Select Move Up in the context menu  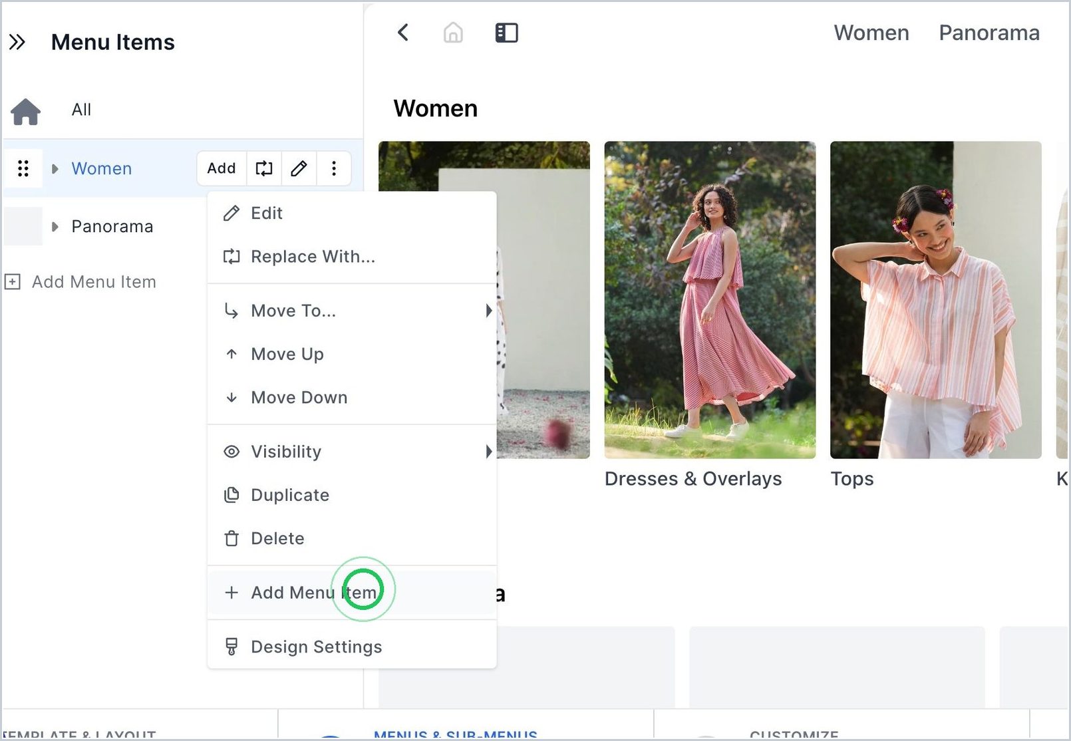352,354
